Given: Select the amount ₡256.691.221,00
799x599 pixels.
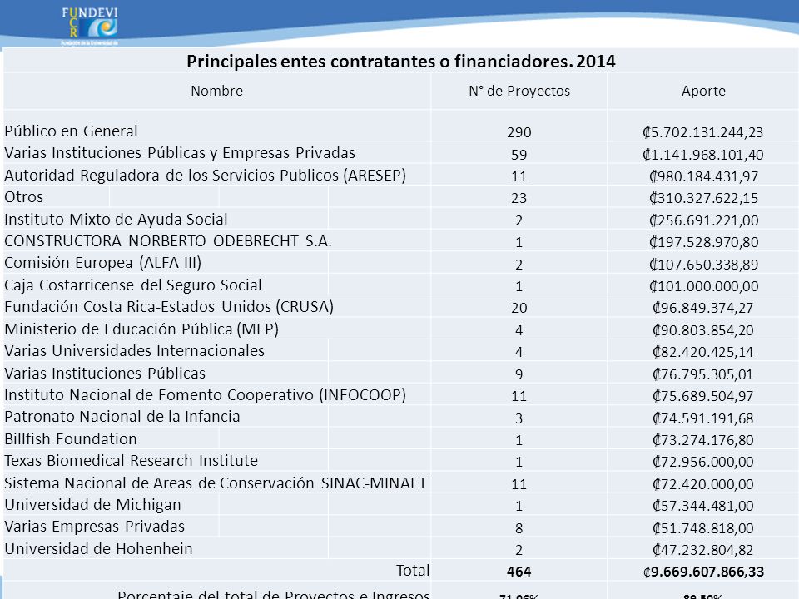Looking at the screenshot, I should [x=704, y=220].
